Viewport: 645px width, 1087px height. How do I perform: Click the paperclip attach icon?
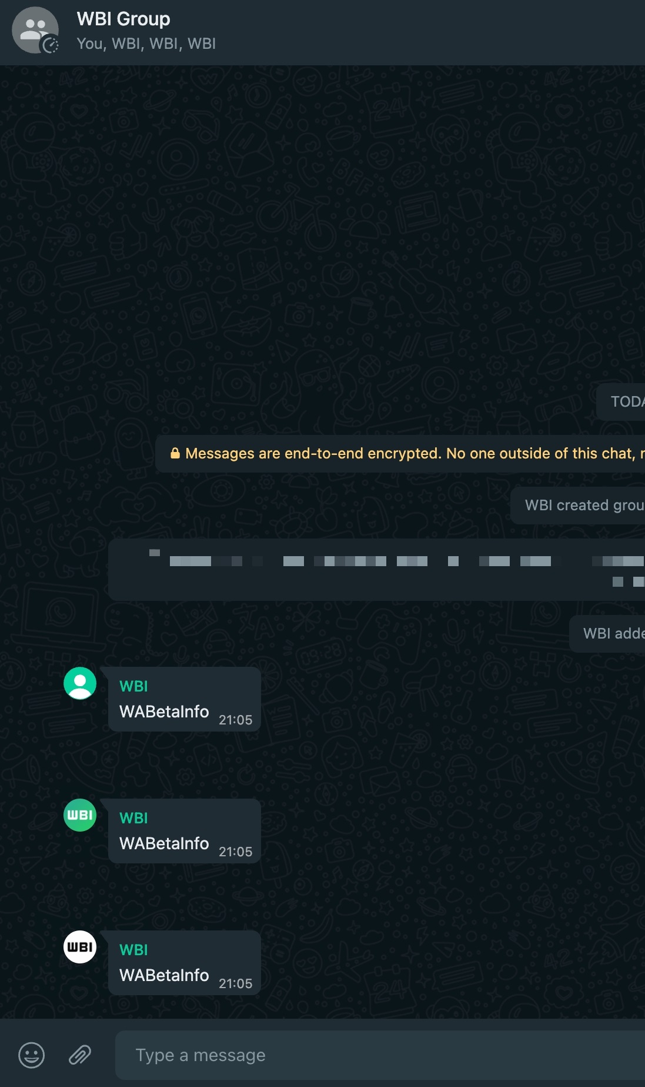click(x=80, y=1055)
